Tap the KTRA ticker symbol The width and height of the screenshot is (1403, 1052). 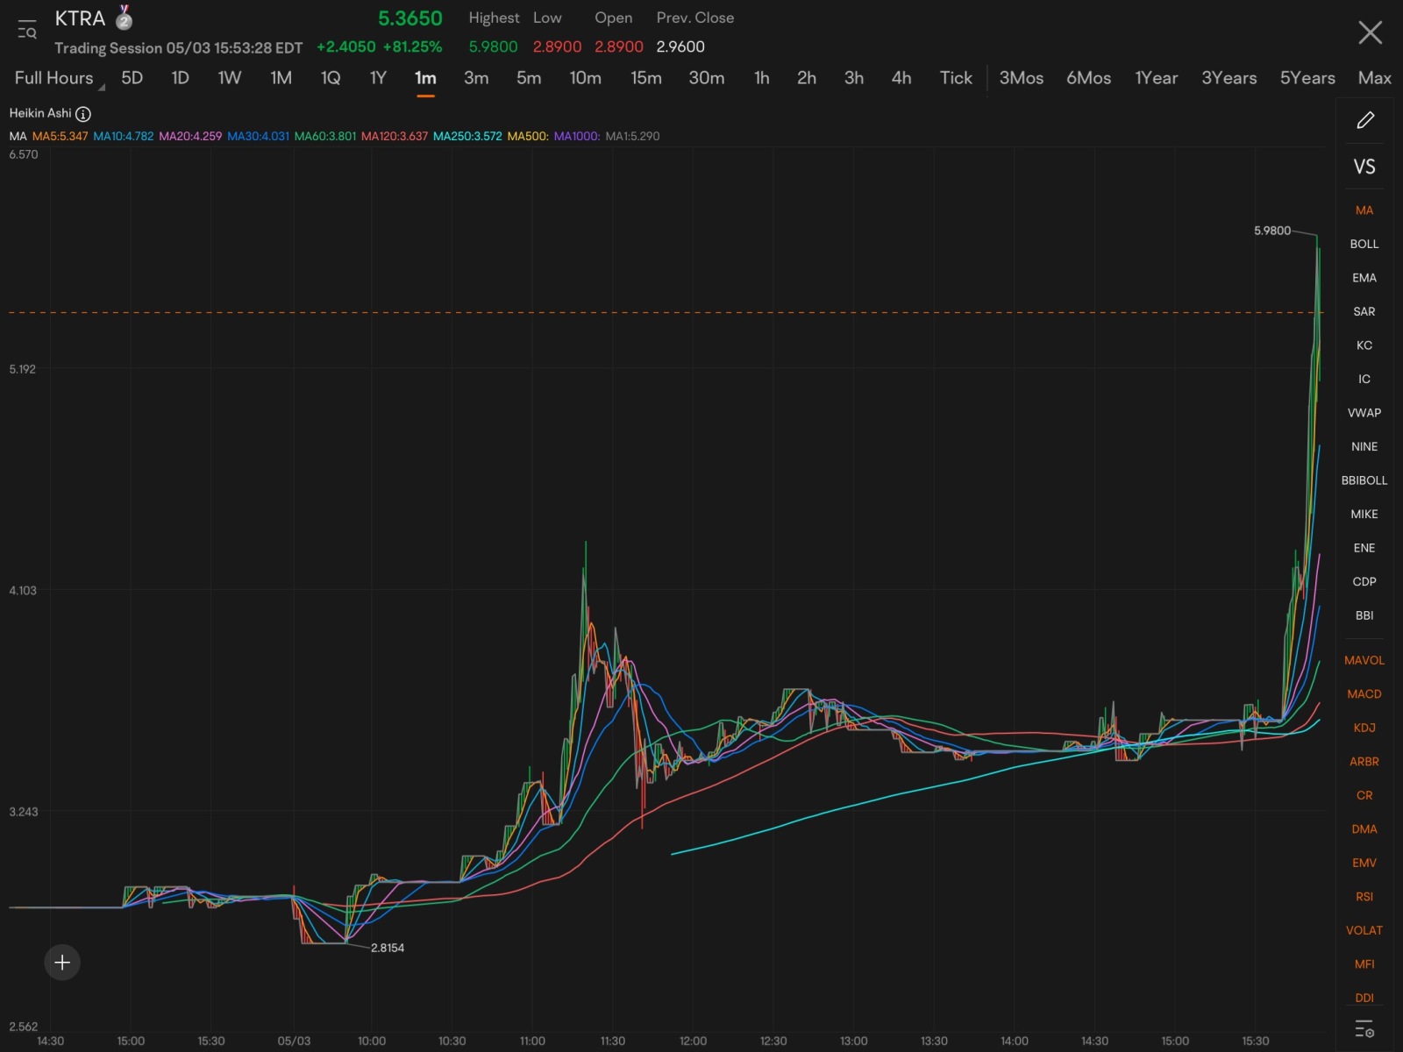click(80, 18)
